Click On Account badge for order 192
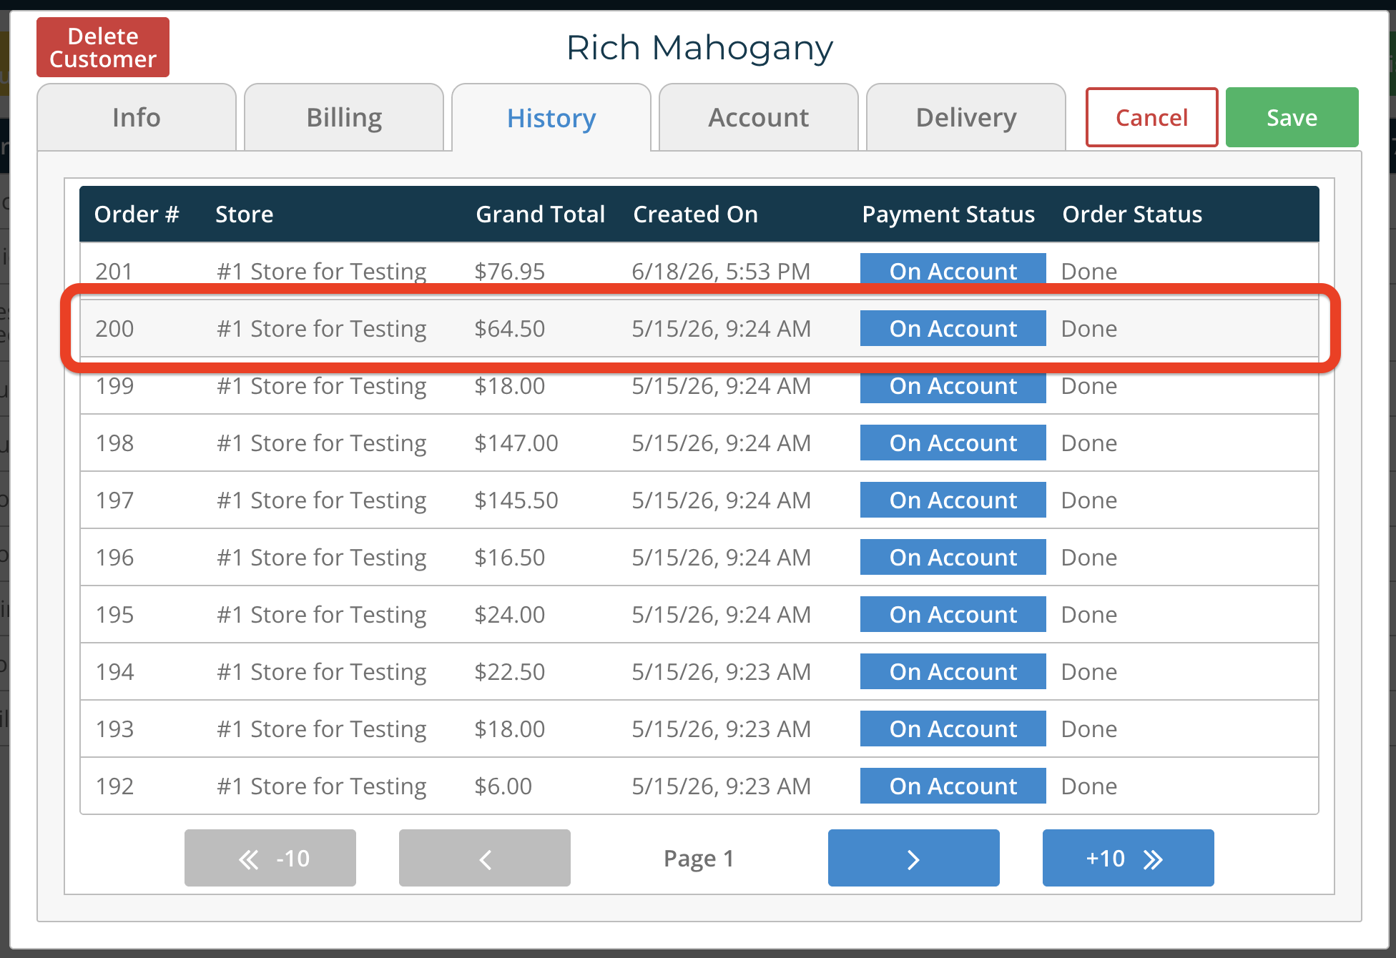Screen dimensions: 1396x958 tap(953, 786)
